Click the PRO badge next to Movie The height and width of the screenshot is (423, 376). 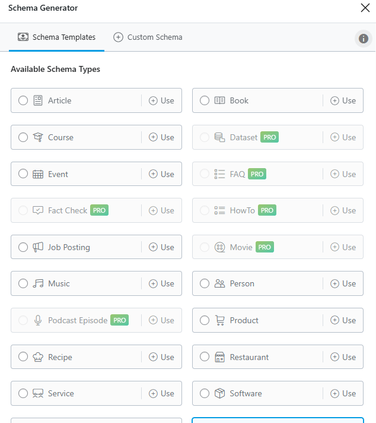[x=265, y=247]
